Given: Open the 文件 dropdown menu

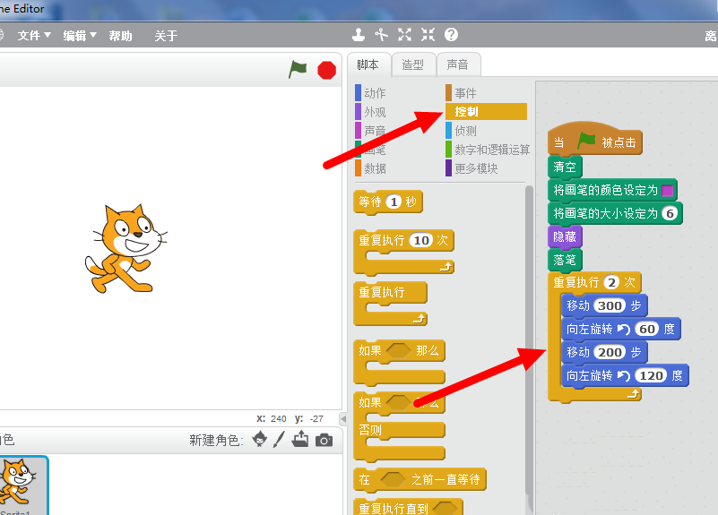Looking at the screenshot, I should [x=35, y=36].
